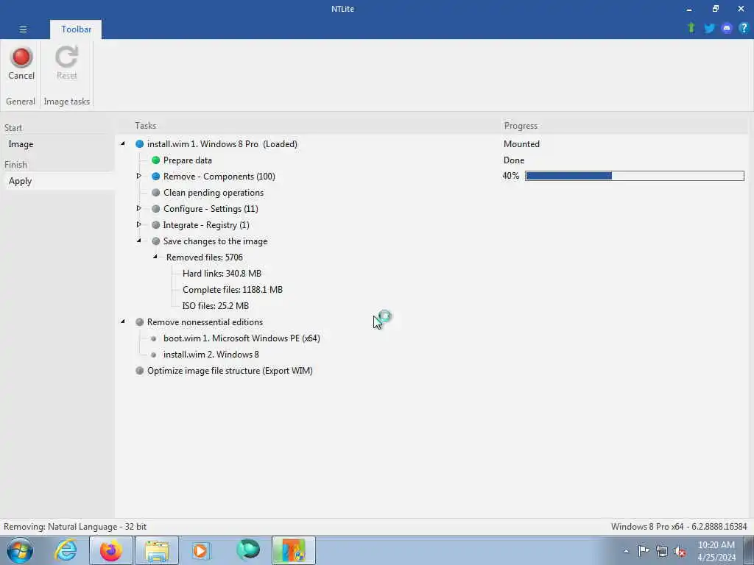This screenshot has height=565, width=754.
Task: Click gray dot beside Configure - Settings
Action: pyautogui.click(x=156, y=209)
